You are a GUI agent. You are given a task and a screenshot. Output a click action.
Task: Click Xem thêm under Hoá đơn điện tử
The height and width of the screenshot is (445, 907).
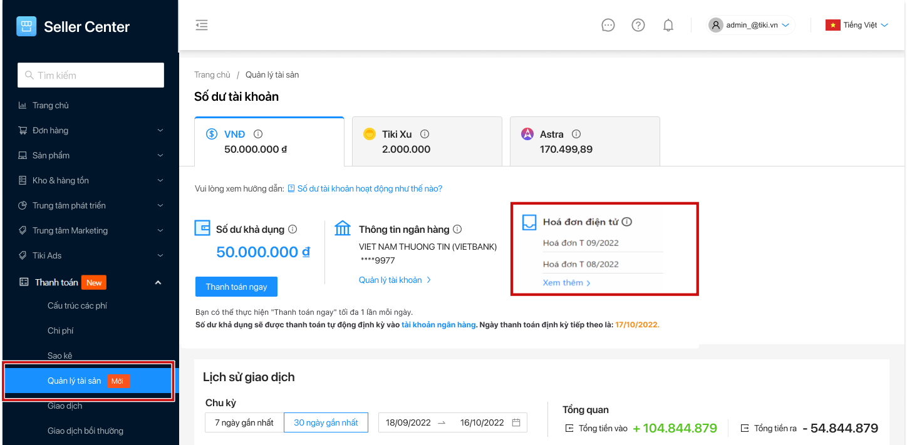click(567, 283)
